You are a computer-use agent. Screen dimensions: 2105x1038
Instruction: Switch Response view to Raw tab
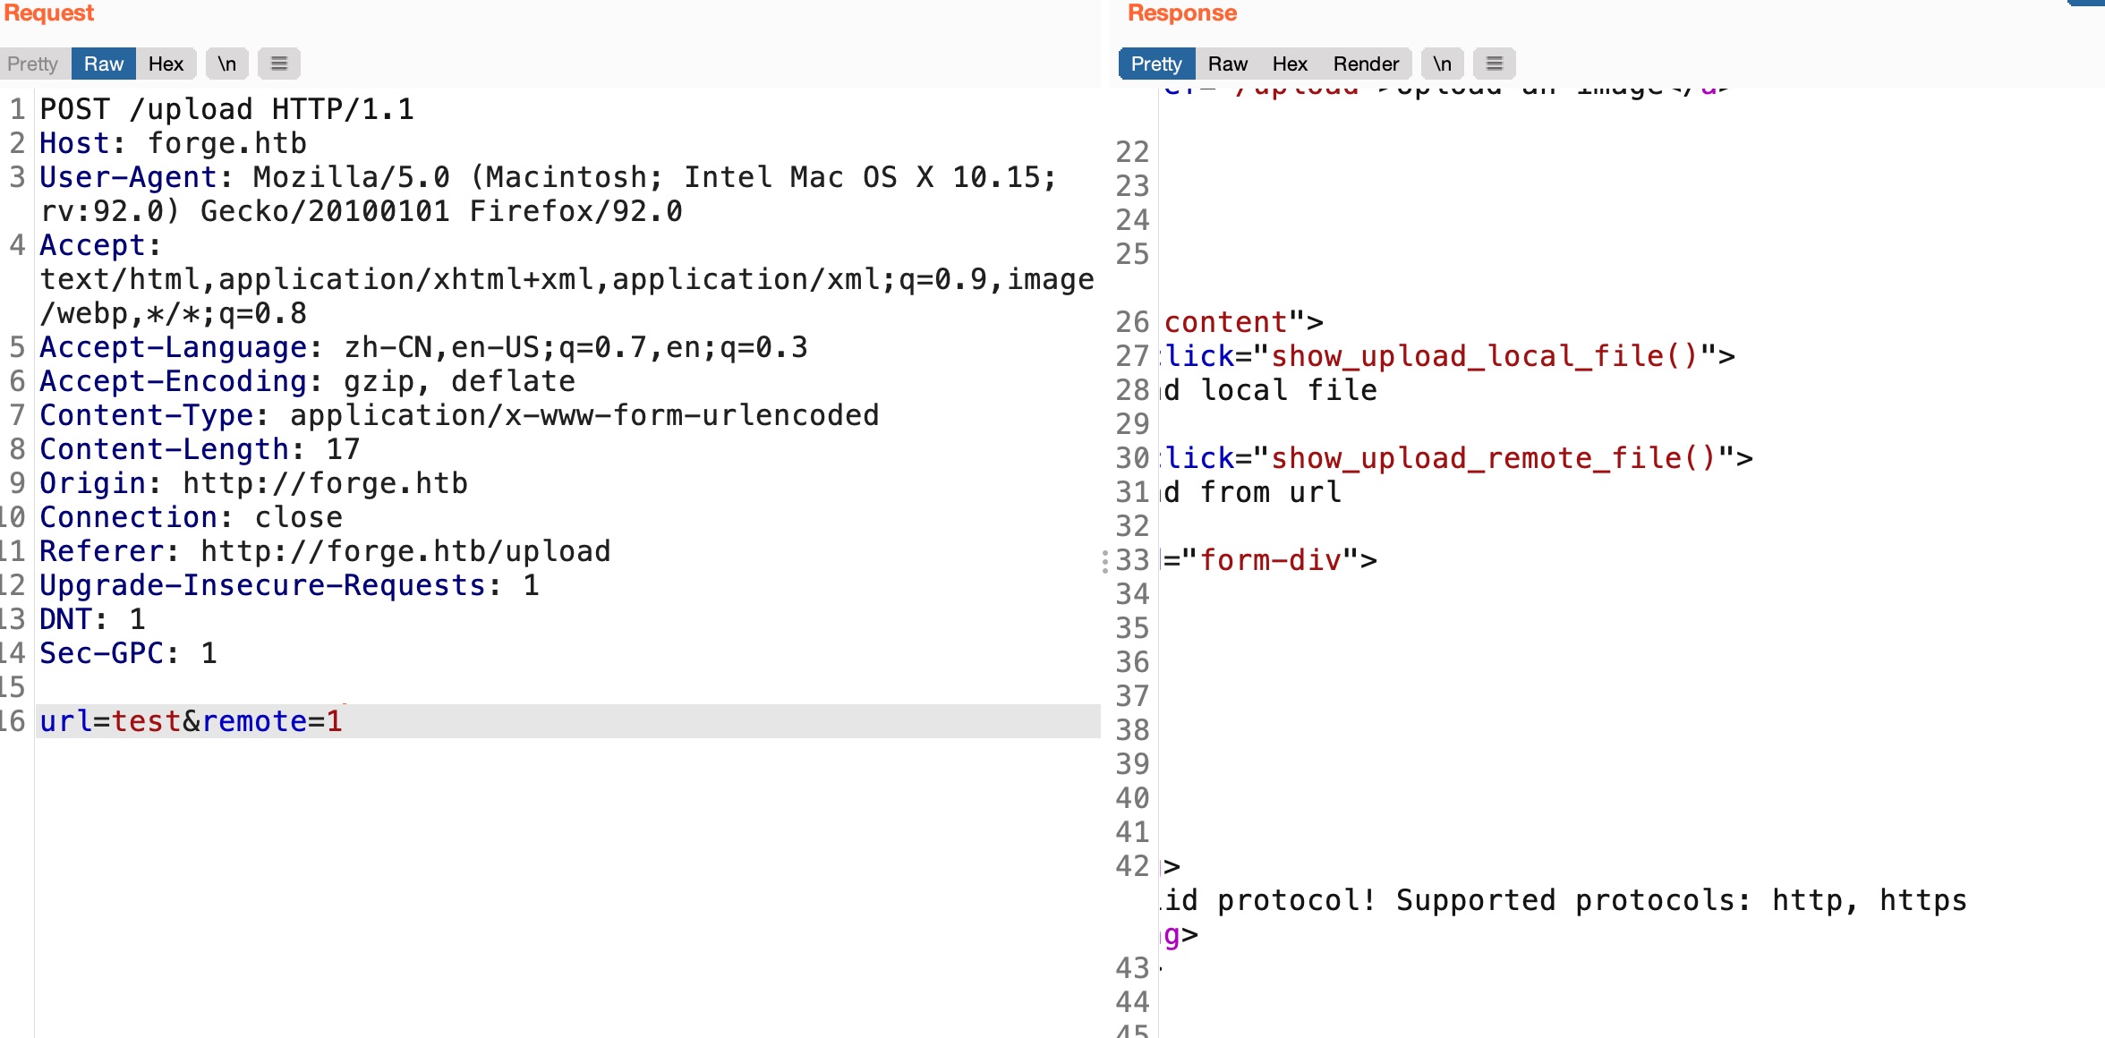[1227, 64]
